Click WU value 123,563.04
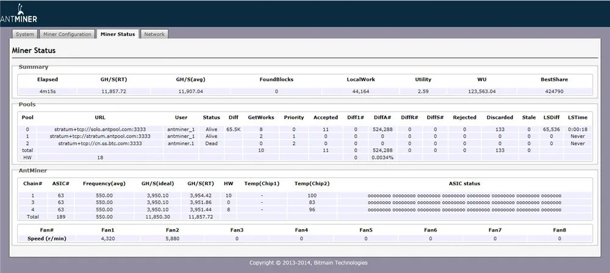This screenshot has height=273, width=610. 483,91
